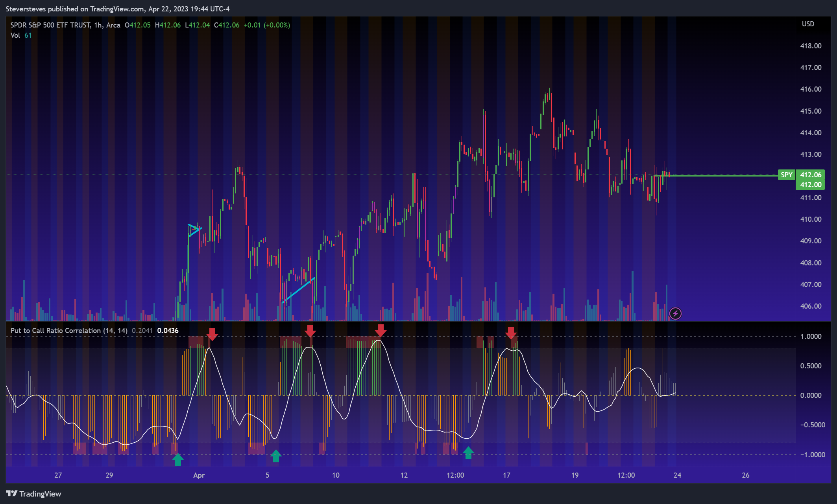Click the purple lightning bolt icon on the chart
The width and height of the screenshot is (837, 504).
pos(675,313)
